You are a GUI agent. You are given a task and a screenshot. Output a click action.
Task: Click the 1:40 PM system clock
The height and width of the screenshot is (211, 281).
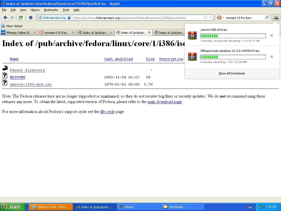271,207
